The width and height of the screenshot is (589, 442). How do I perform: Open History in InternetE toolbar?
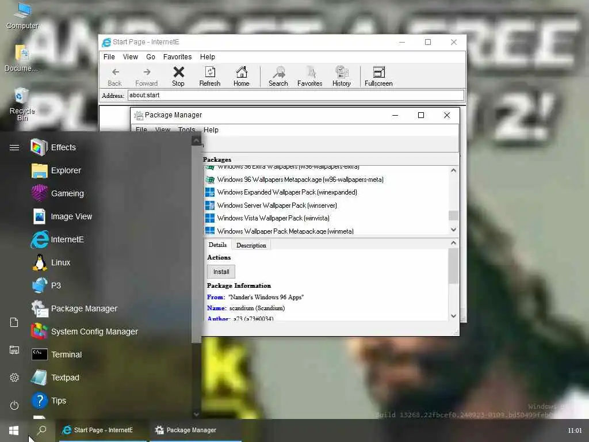342,77
